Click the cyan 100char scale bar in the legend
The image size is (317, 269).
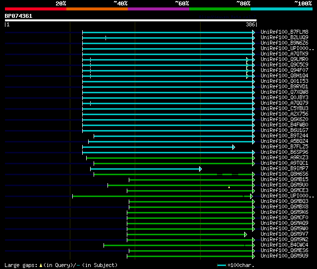(x=222, y=265)
